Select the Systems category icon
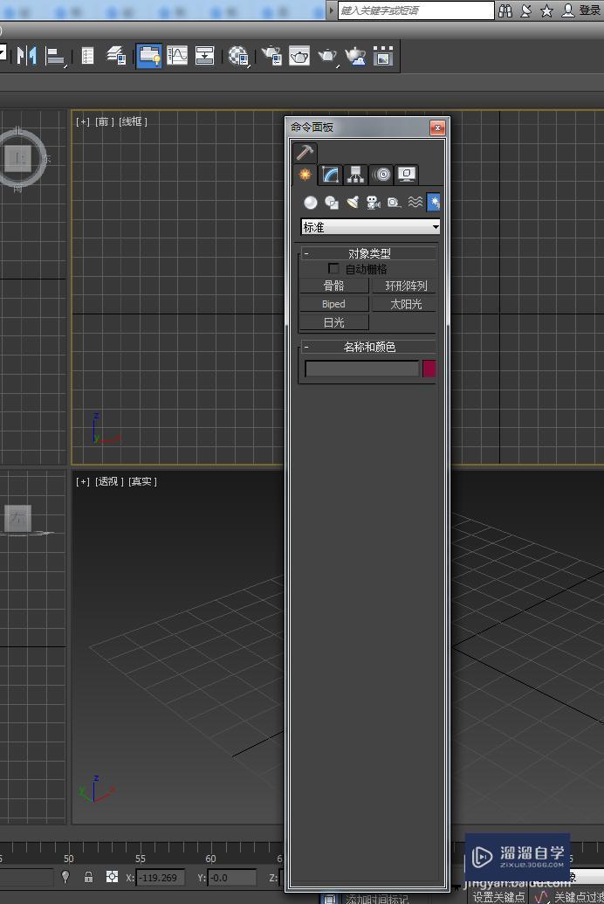This screenshot has height=904, width=604. click(434, 203)
